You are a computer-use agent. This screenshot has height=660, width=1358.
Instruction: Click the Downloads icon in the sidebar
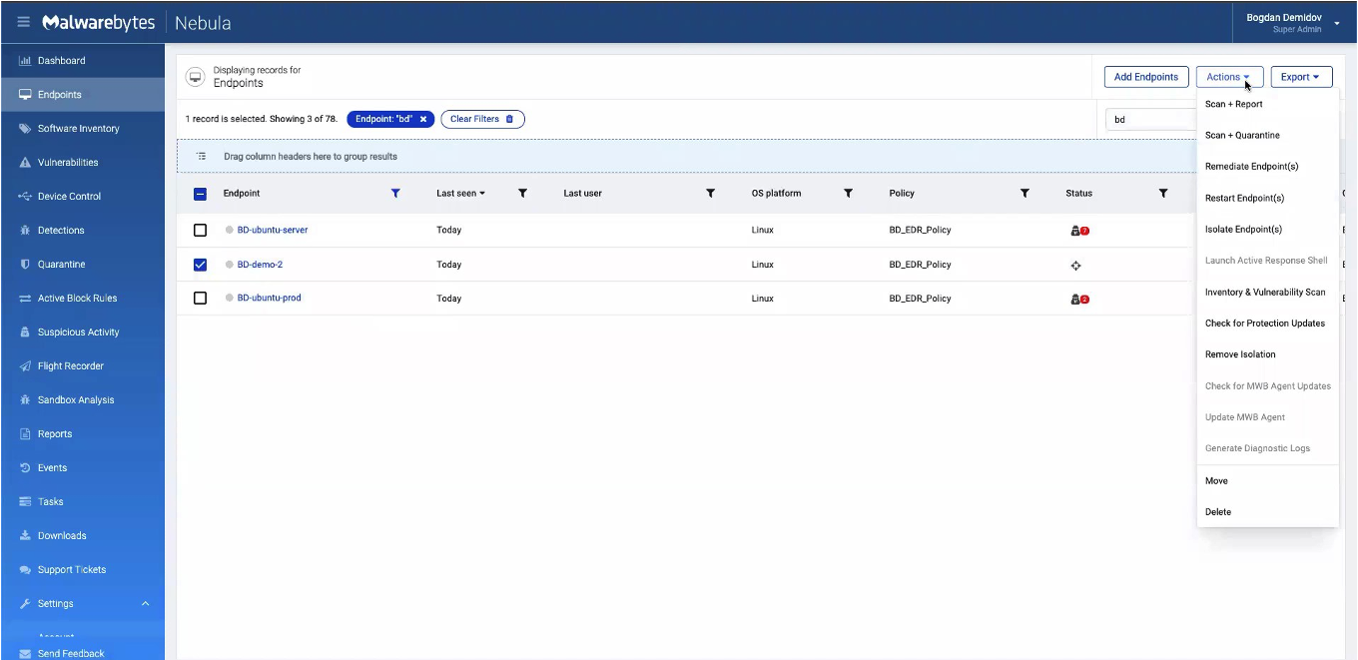click(x=26, y=536)
